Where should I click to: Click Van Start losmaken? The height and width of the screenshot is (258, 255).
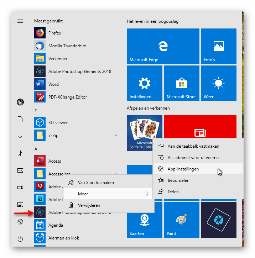(x=96, y=183)
